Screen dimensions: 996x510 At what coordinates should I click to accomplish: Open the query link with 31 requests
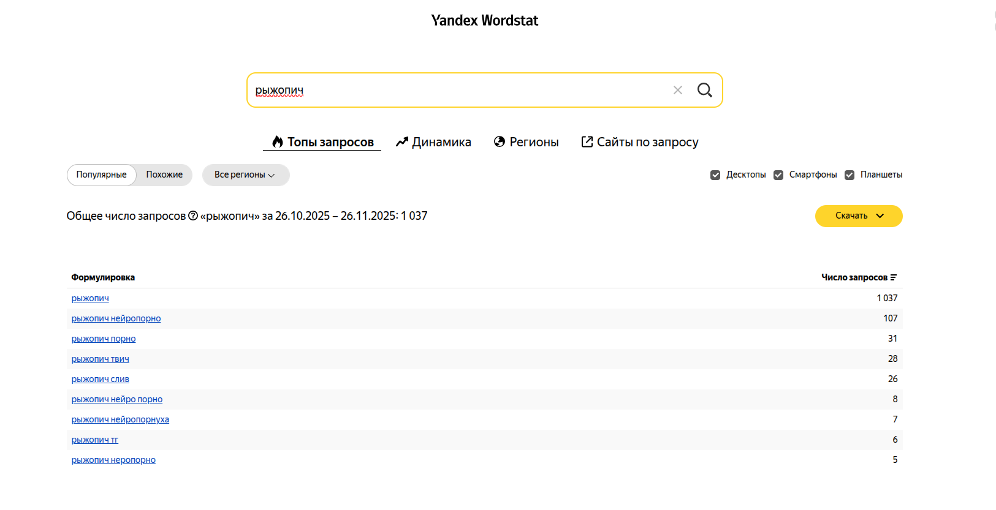(104, 339)
